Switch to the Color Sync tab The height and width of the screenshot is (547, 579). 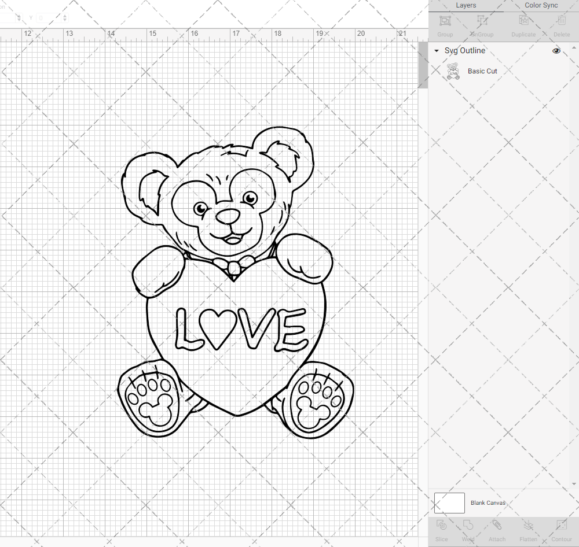tap(541, 5)
